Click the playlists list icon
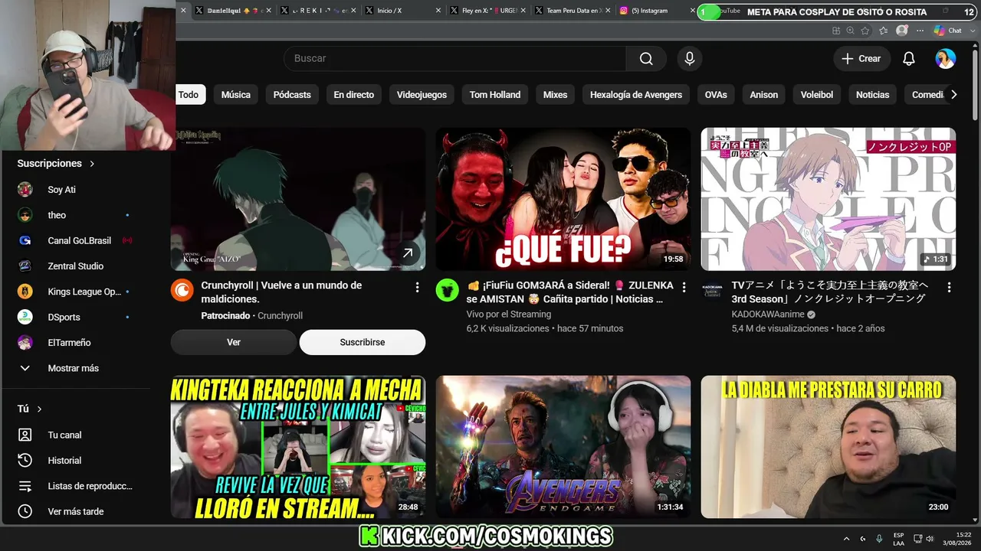 point(25,486)
